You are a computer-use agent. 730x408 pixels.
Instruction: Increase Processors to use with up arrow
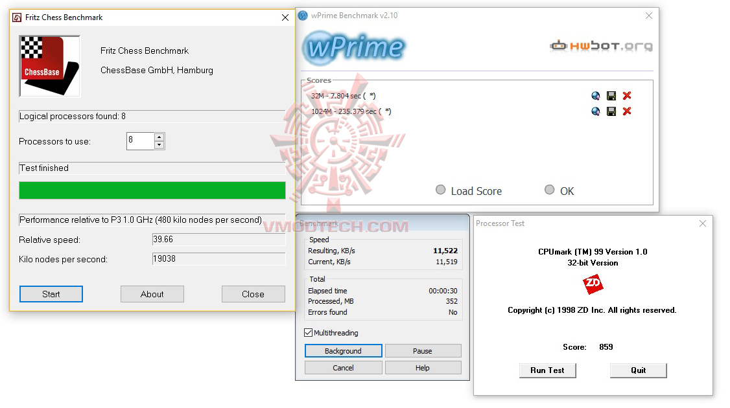point(159,137)
